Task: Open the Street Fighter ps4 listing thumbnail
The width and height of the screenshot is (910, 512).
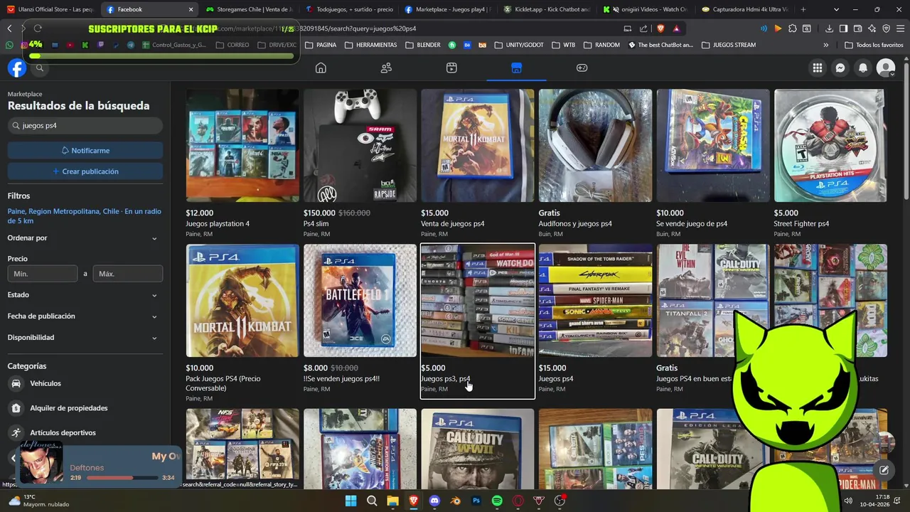Action: tap(830, 145)
